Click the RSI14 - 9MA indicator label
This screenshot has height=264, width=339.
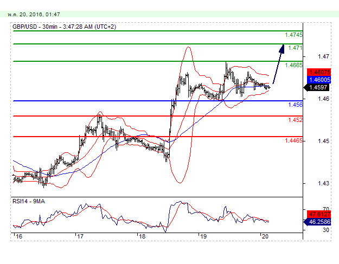coord(29,201)
